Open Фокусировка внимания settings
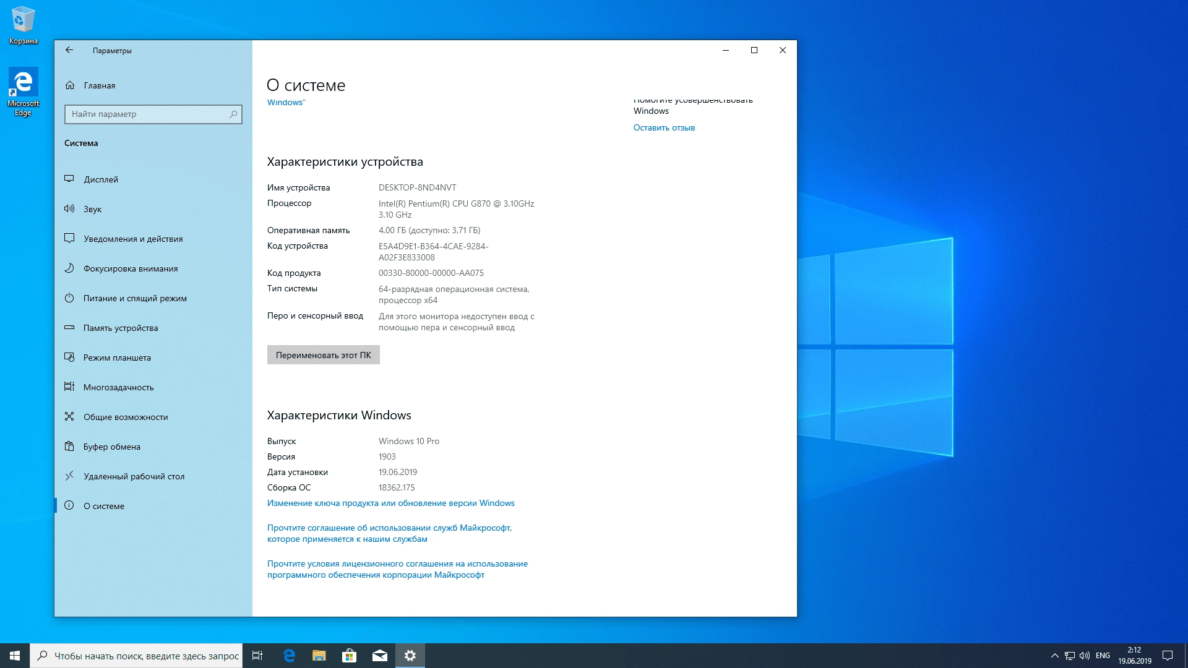The width and height of the screenshot is (1188, 668). click(x=153, y=268)
